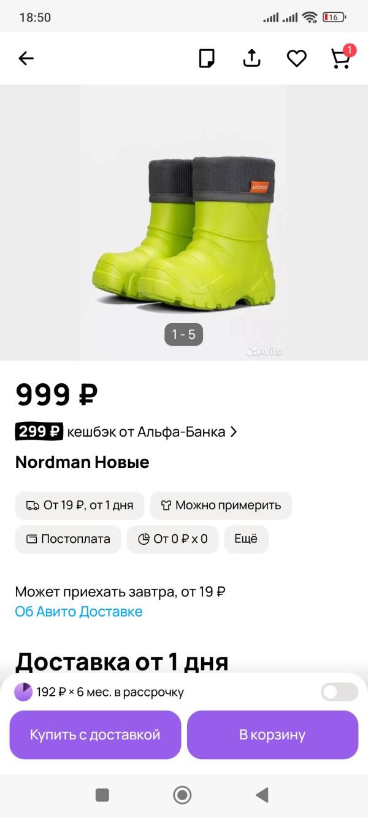Screen dimensions: 368x818
Task: Open the shopping cart icon
Action: [342, 56]
